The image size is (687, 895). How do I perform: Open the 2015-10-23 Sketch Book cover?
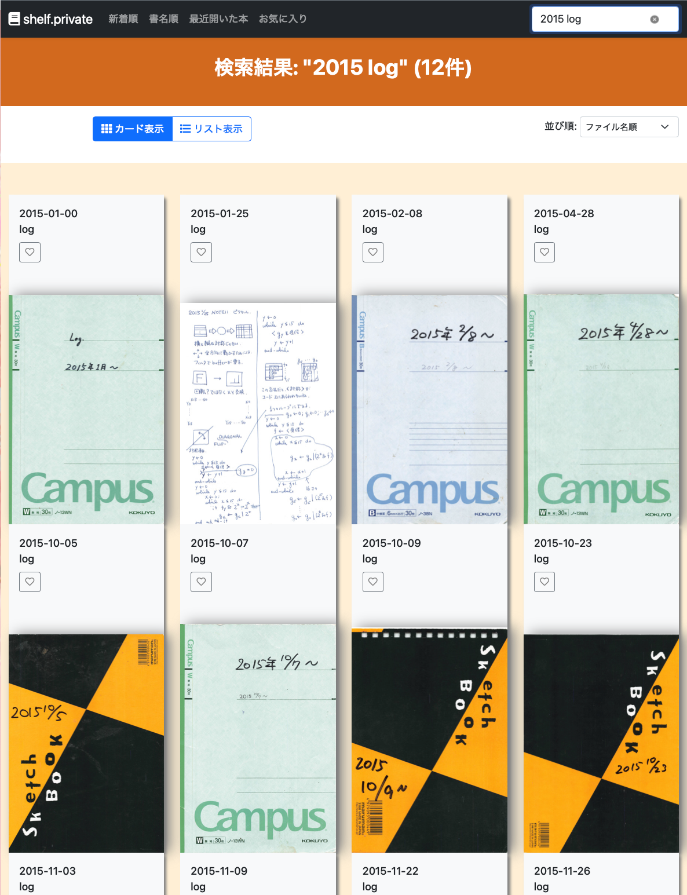(x=601, y=743)
